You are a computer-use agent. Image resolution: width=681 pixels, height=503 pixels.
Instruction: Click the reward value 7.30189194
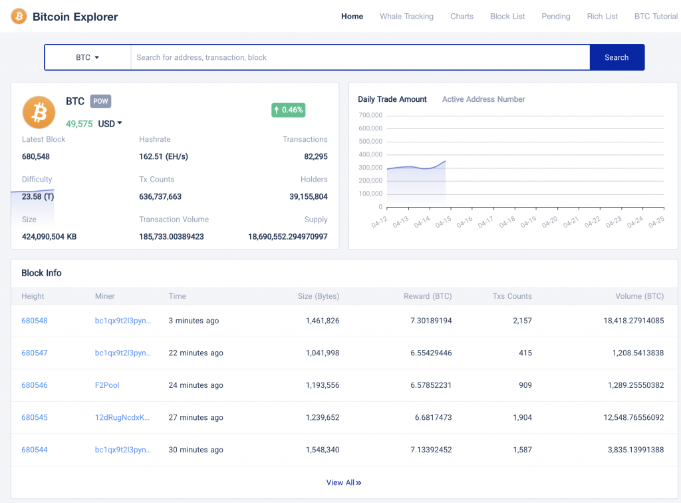431,321
